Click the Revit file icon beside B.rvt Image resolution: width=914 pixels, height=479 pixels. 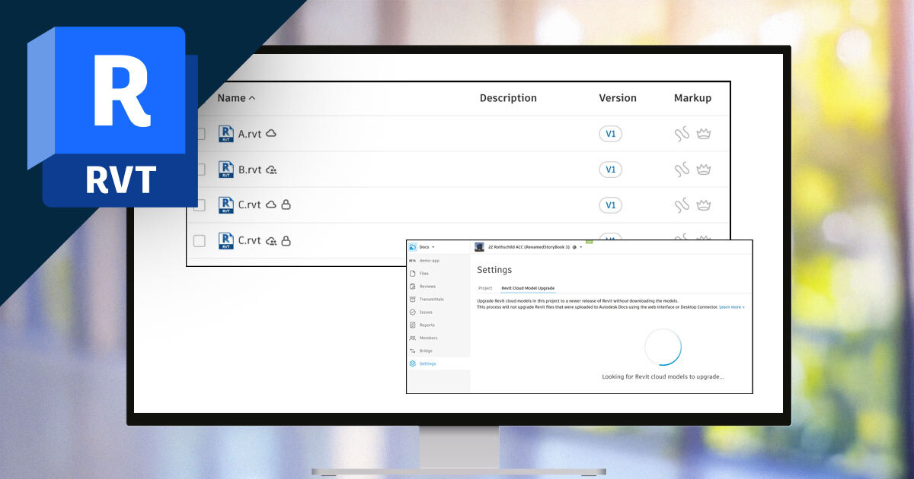225,170
